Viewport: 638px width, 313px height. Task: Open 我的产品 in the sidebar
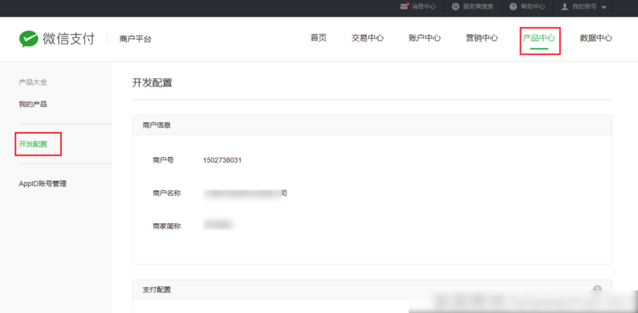tap(33, 104)
